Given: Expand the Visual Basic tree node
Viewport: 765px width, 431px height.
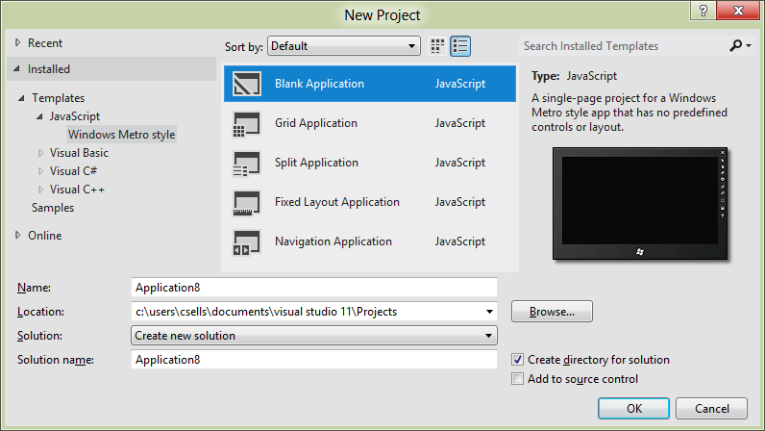Looking at the screenshot, I should 40,153.
